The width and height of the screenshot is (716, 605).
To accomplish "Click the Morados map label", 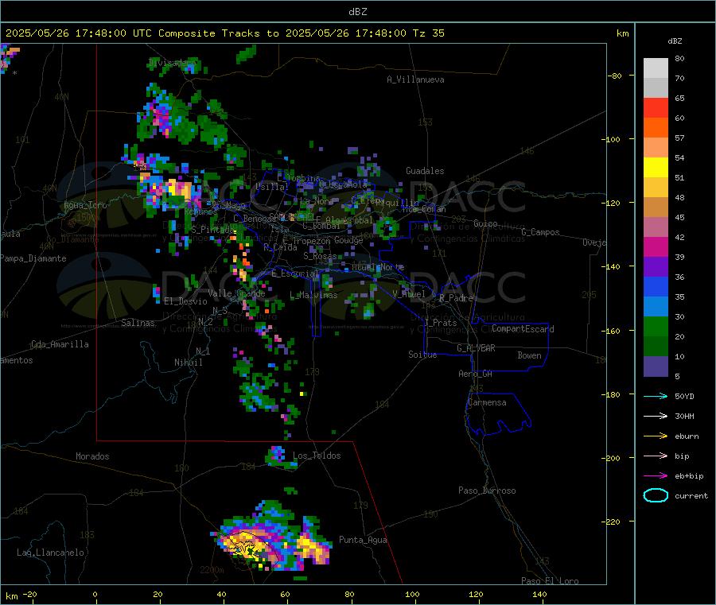I will (x=92, y=456).
